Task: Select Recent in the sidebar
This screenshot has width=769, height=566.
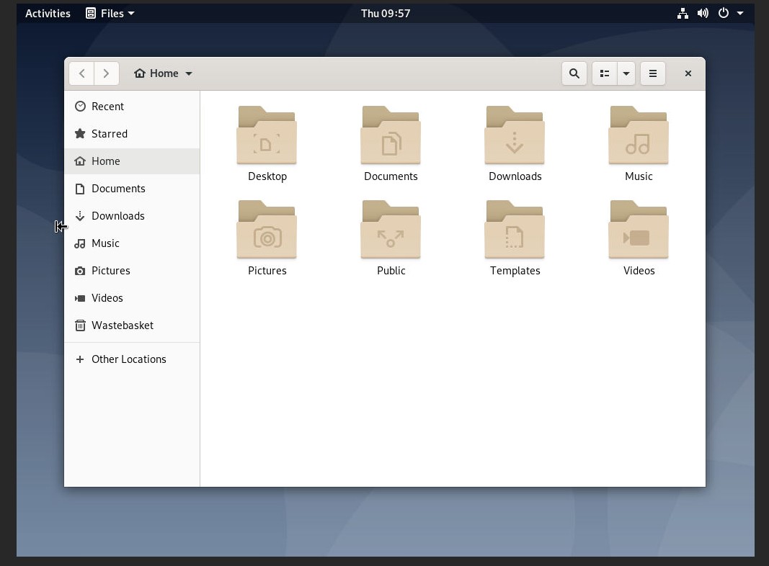Action: pos(132,107)
